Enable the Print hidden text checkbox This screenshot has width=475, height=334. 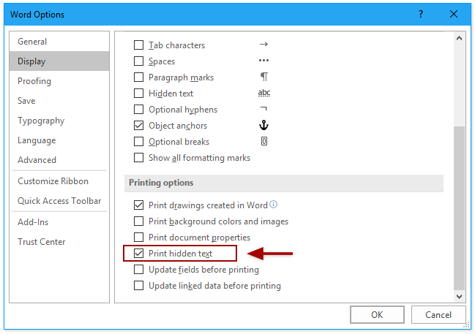coord(139,254)
